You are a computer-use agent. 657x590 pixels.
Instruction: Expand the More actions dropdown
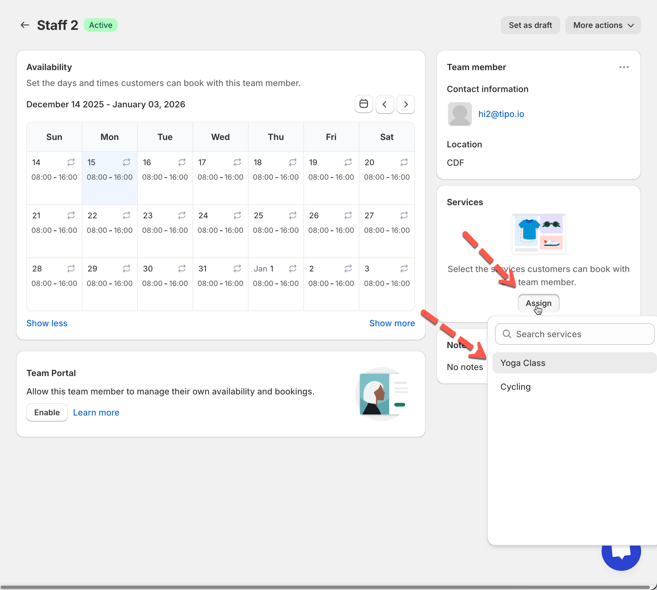[x=603, y=25]
